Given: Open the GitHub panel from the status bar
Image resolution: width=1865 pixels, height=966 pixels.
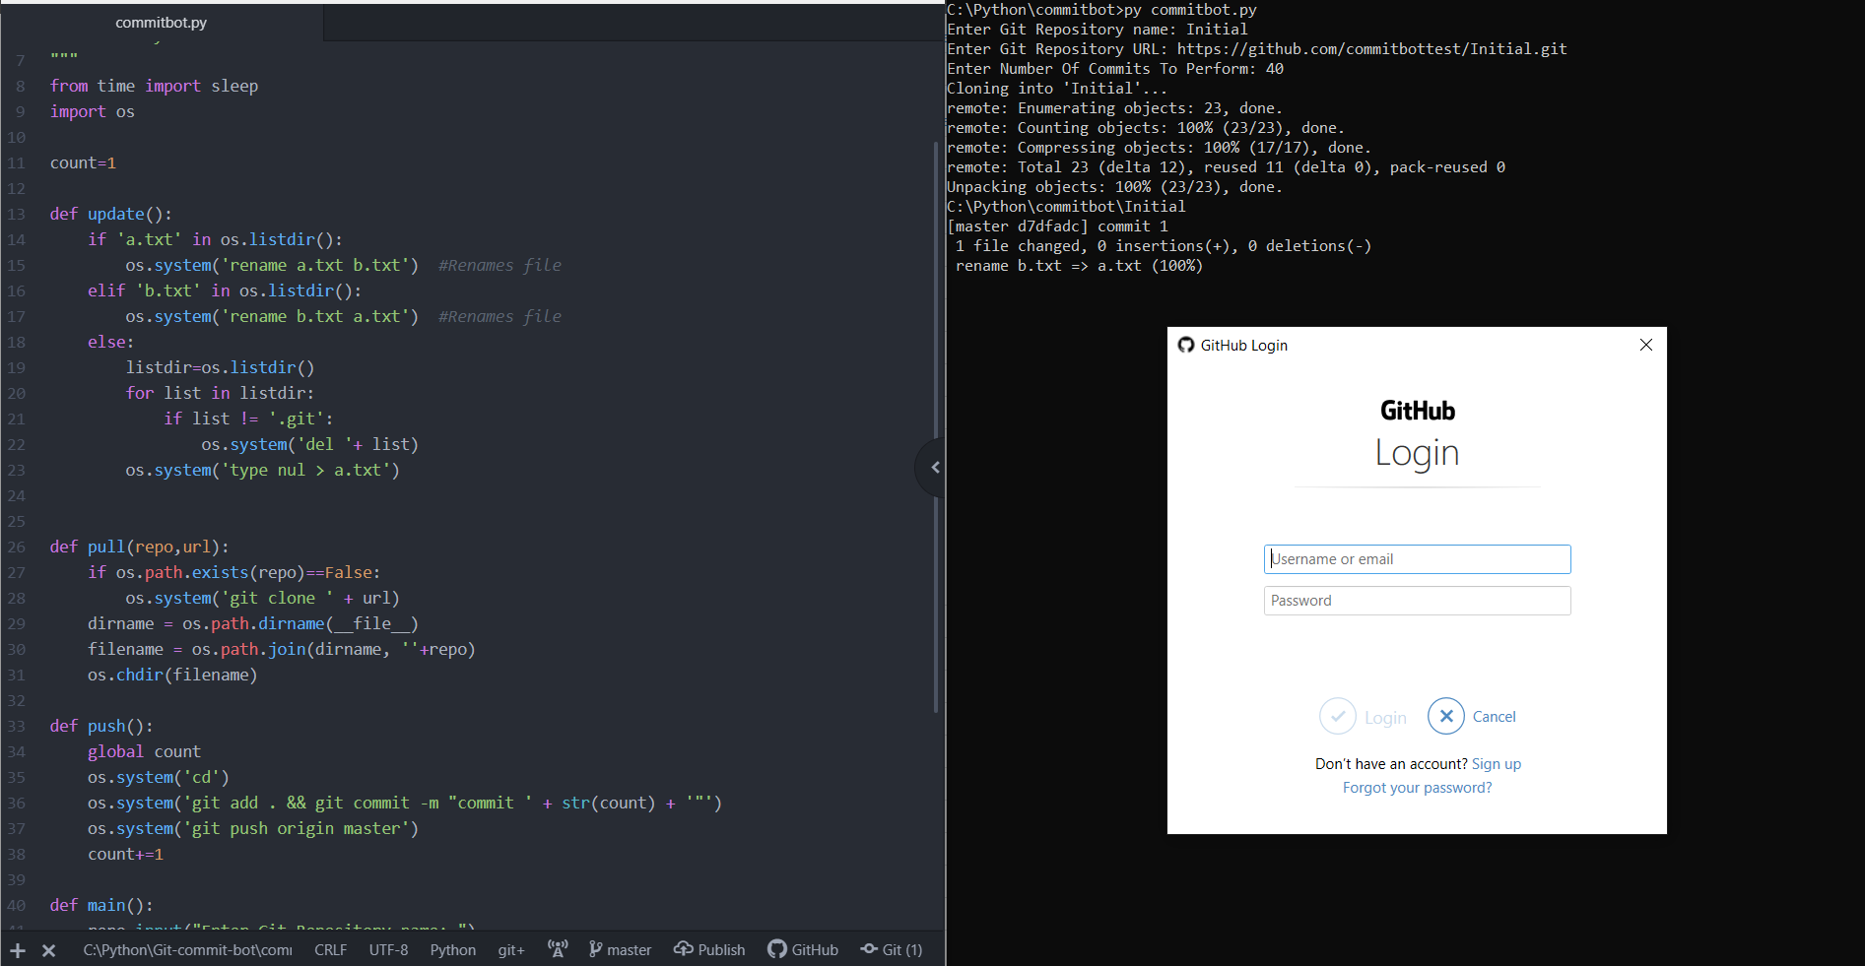Looking at the screenshot, I should (803, 949).
